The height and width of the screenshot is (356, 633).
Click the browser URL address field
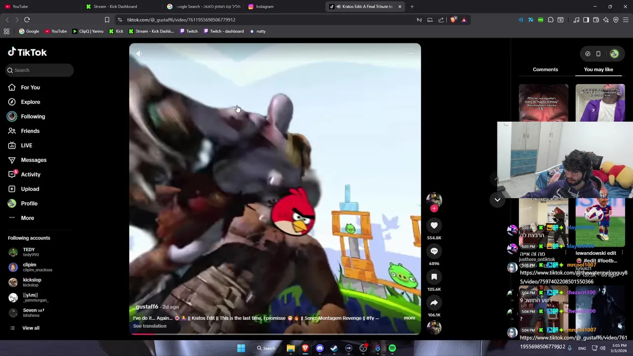pos(267,20)
